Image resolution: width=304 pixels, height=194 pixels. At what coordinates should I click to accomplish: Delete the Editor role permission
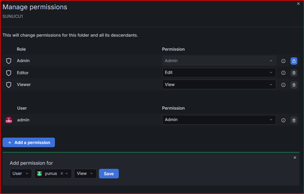pyautogui.click(x=294, y=73)
